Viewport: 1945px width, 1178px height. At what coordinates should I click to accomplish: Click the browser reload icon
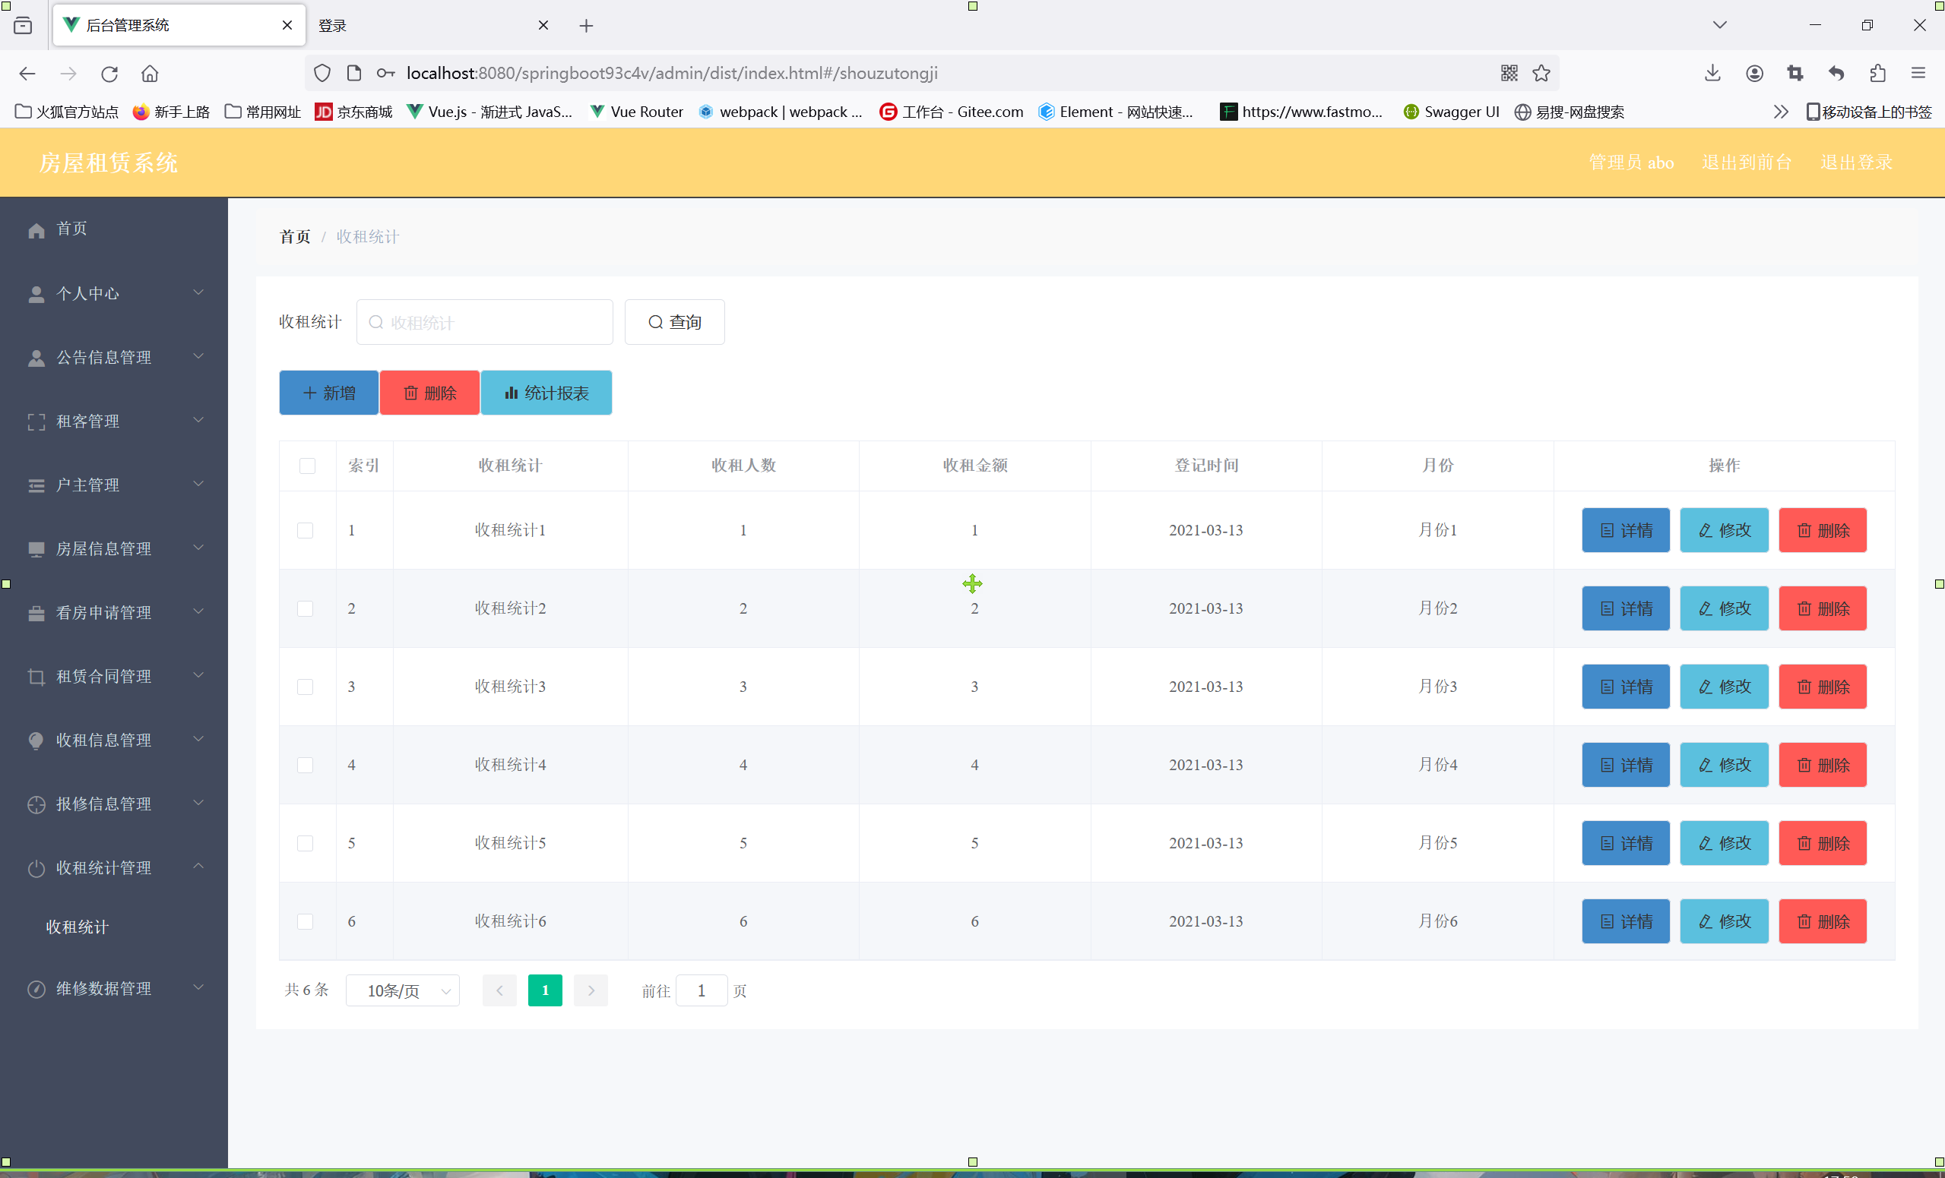(109, 74)
